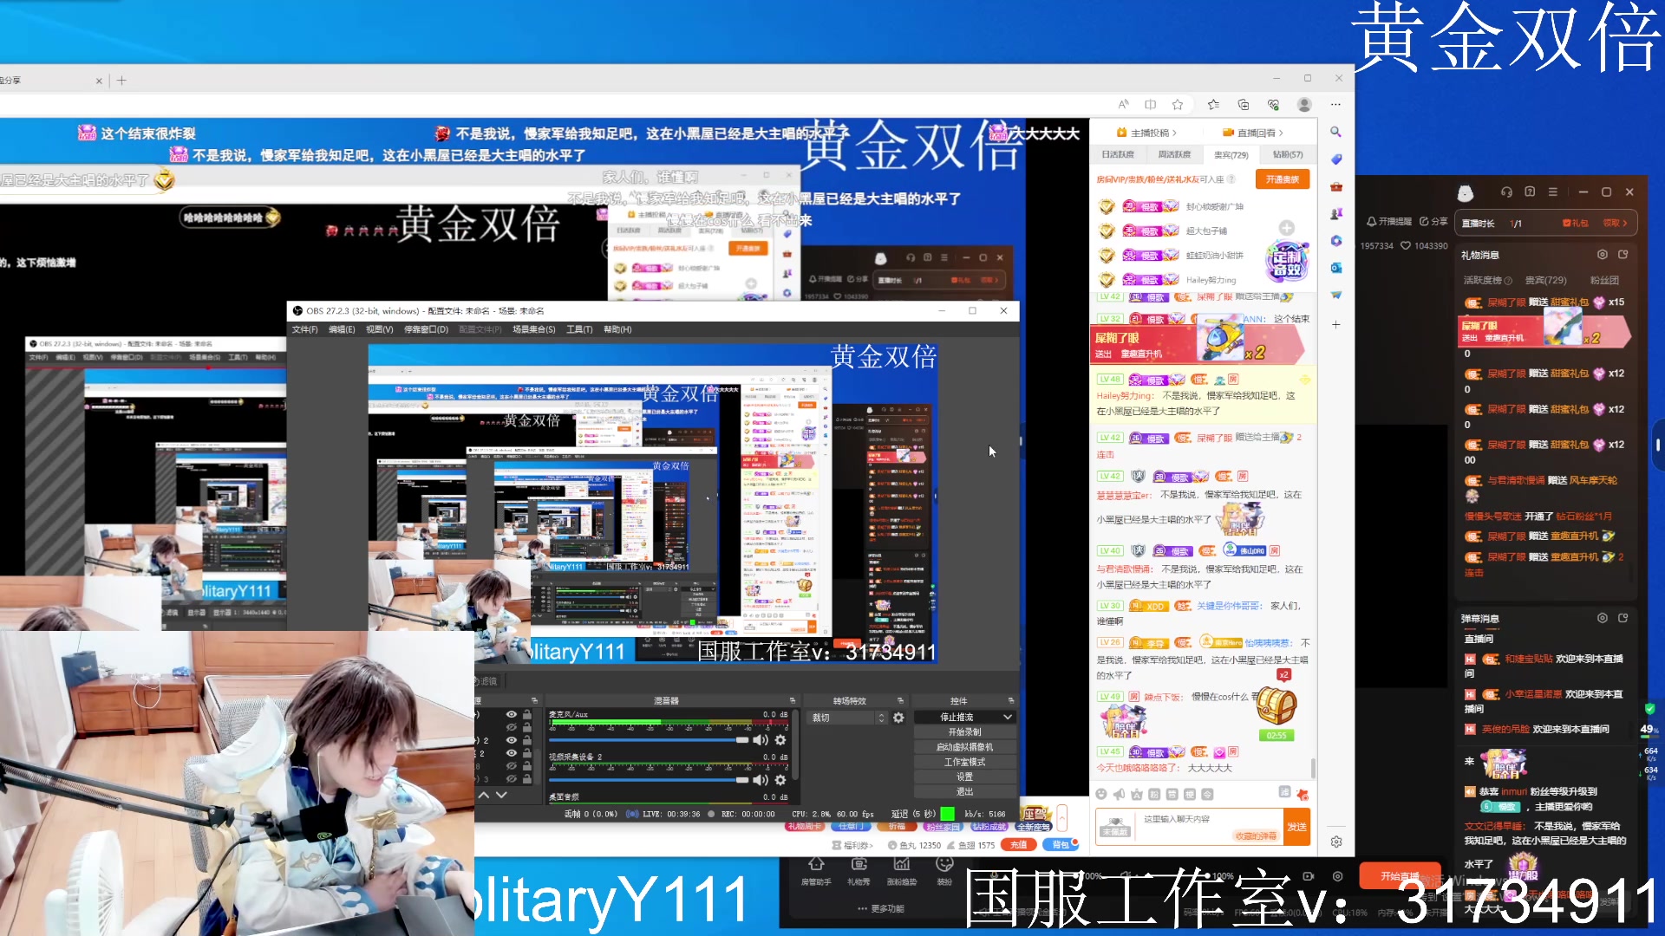
Task: Open the 裁切 transition combo box
Action: tap(848, 718)
